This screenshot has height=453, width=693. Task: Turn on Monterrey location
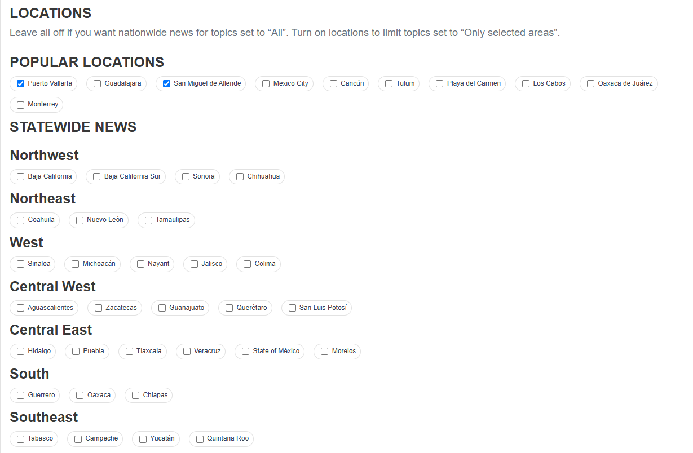point(21,105)
